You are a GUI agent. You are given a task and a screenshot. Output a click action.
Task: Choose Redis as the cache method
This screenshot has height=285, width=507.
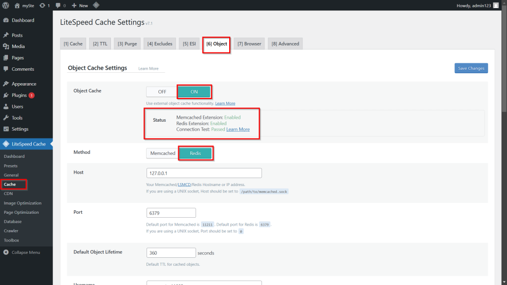196,153
